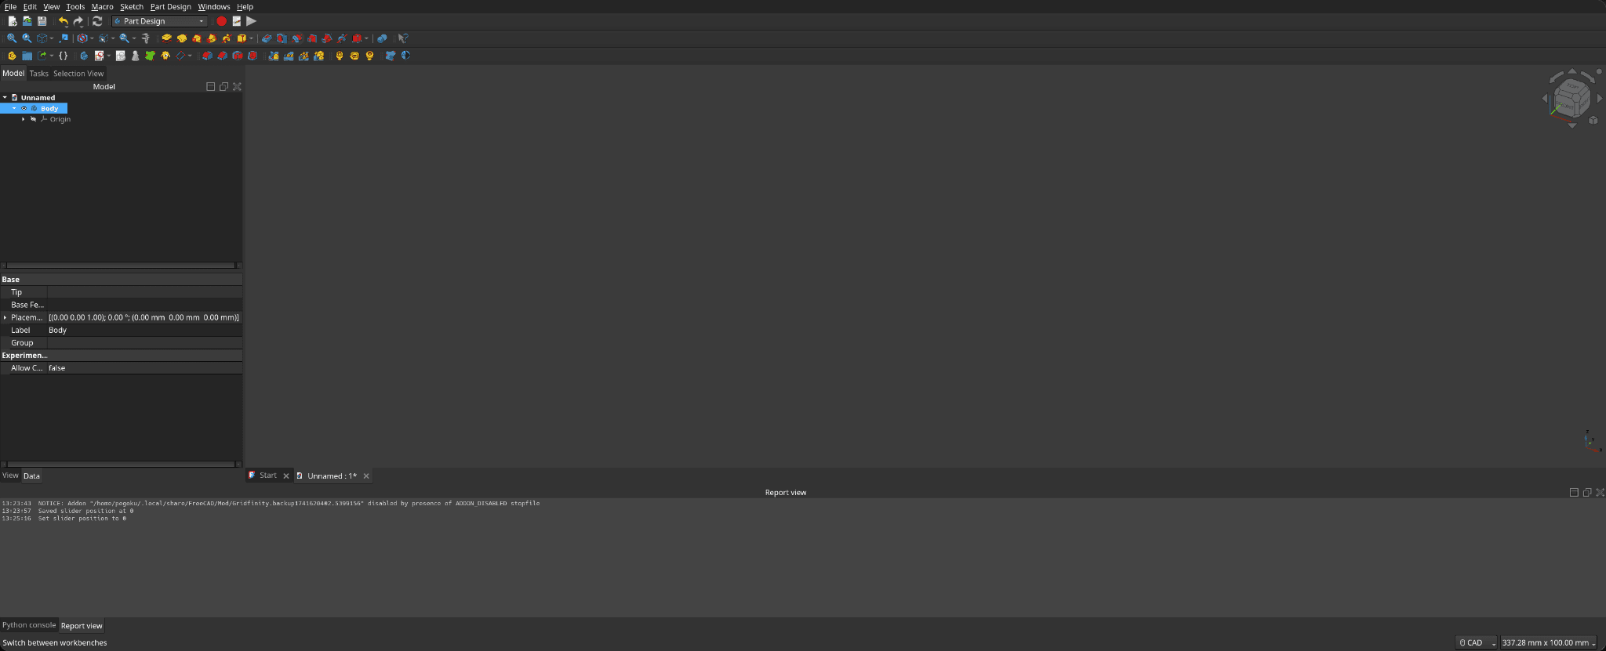This screenshot has height=651, width=1606.
Task: Switch to the Selection View tab
Action: pos(78,74)
